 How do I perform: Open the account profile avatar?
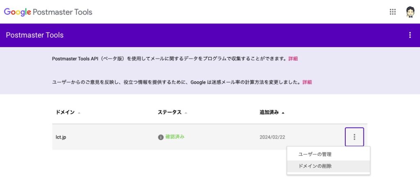410,12
